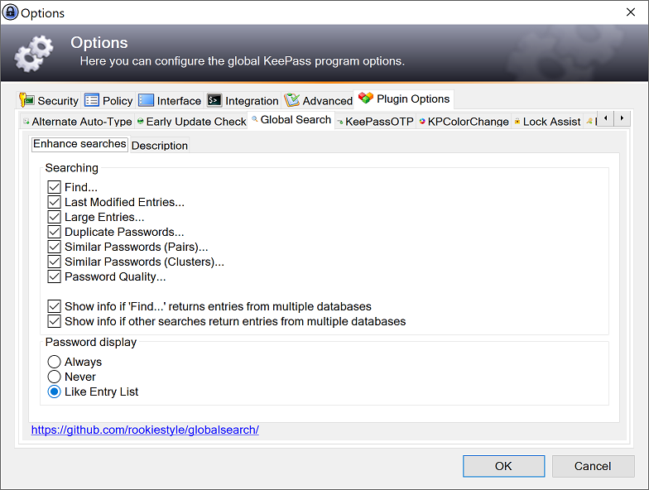Open the Interface tab
Viewport: 649px width, 490px height.
170,101
